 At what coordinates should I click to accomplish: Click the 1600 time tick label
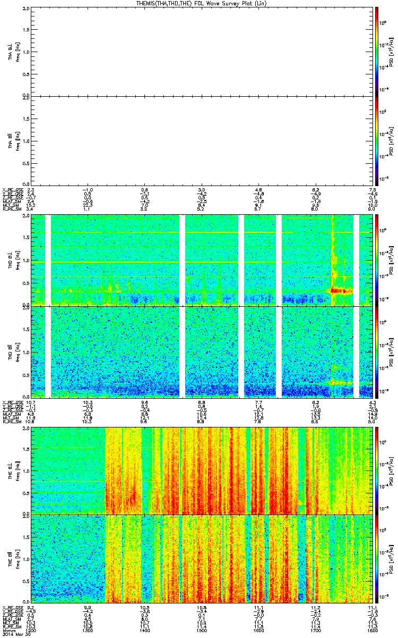point(258,630)
